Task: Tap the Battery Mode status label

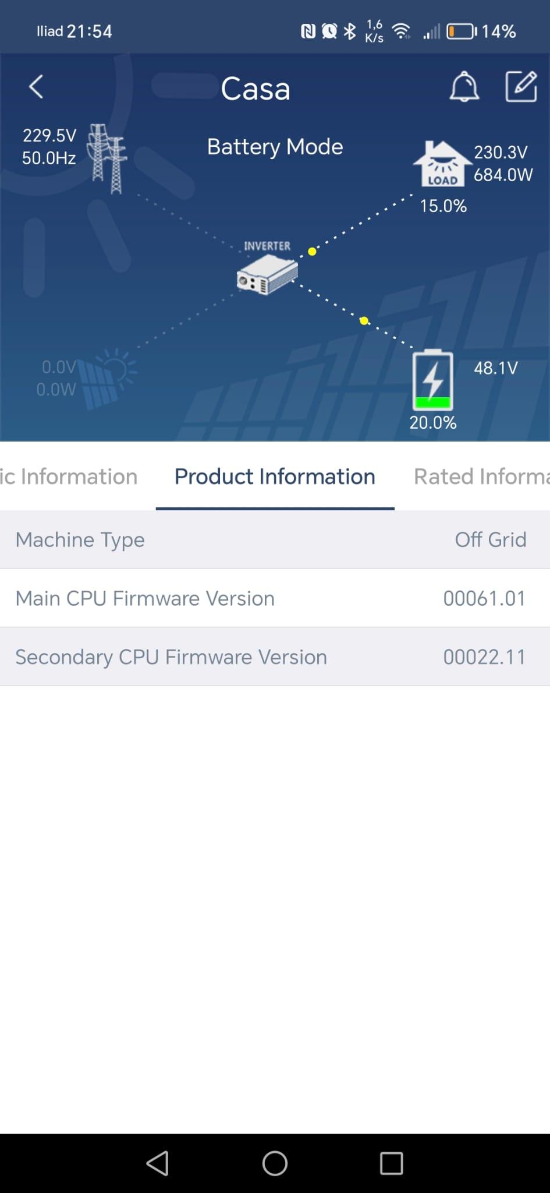Action: click(x=275, y=147)
